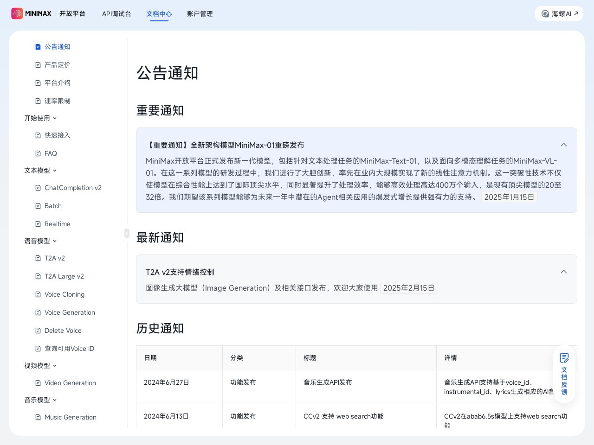Open the Batch sidebar page
The height and width of the screenshot is (445, 594).
(53, 206)
